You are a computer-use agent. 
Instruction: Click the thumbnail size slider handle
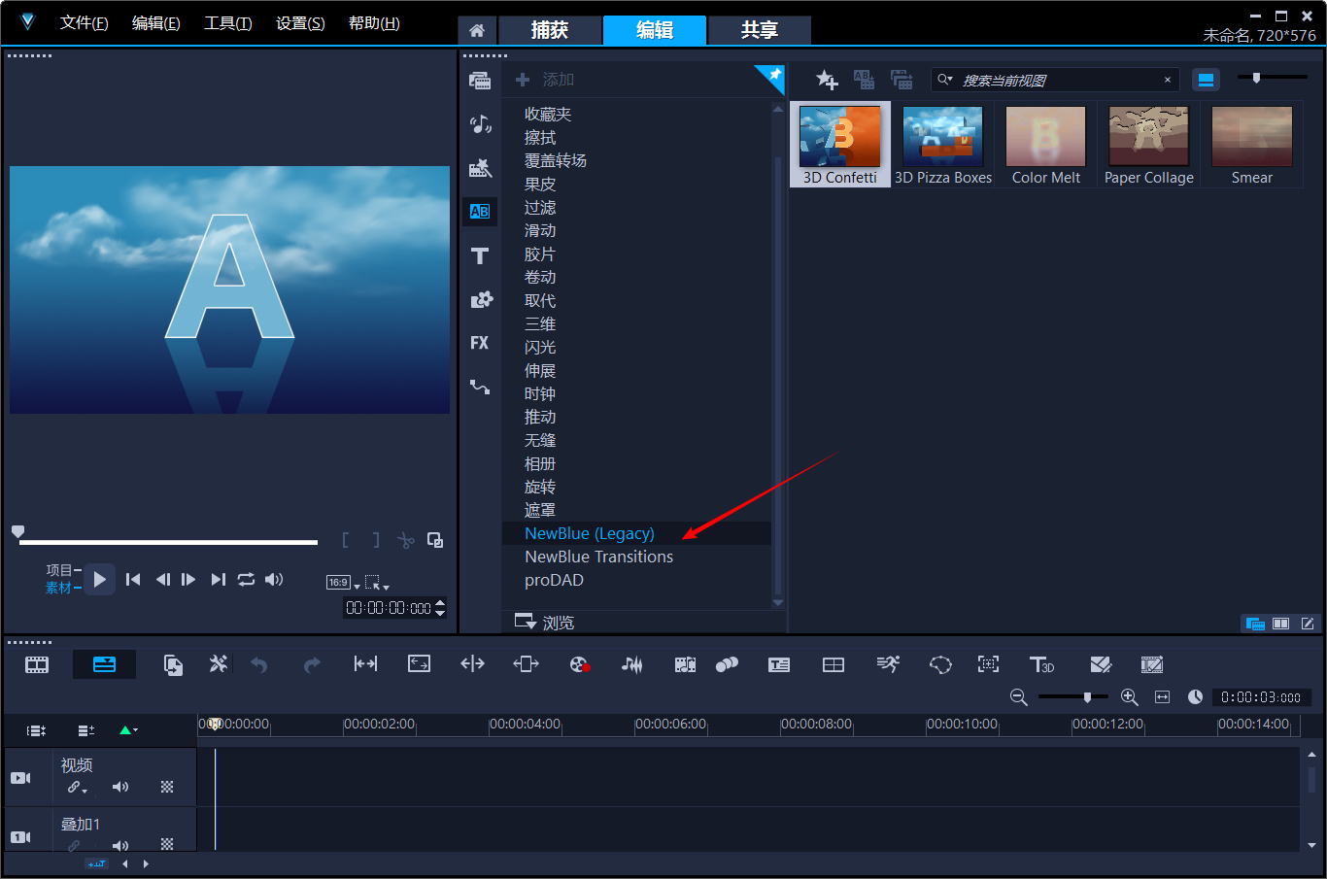pos(1256,78)
